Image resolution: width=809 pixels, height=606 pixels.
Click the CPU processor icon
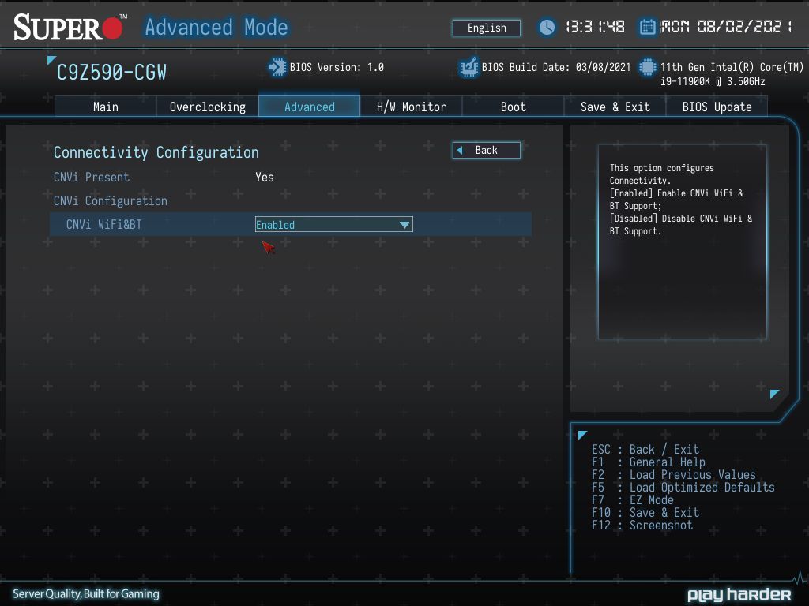pos(648,67)
